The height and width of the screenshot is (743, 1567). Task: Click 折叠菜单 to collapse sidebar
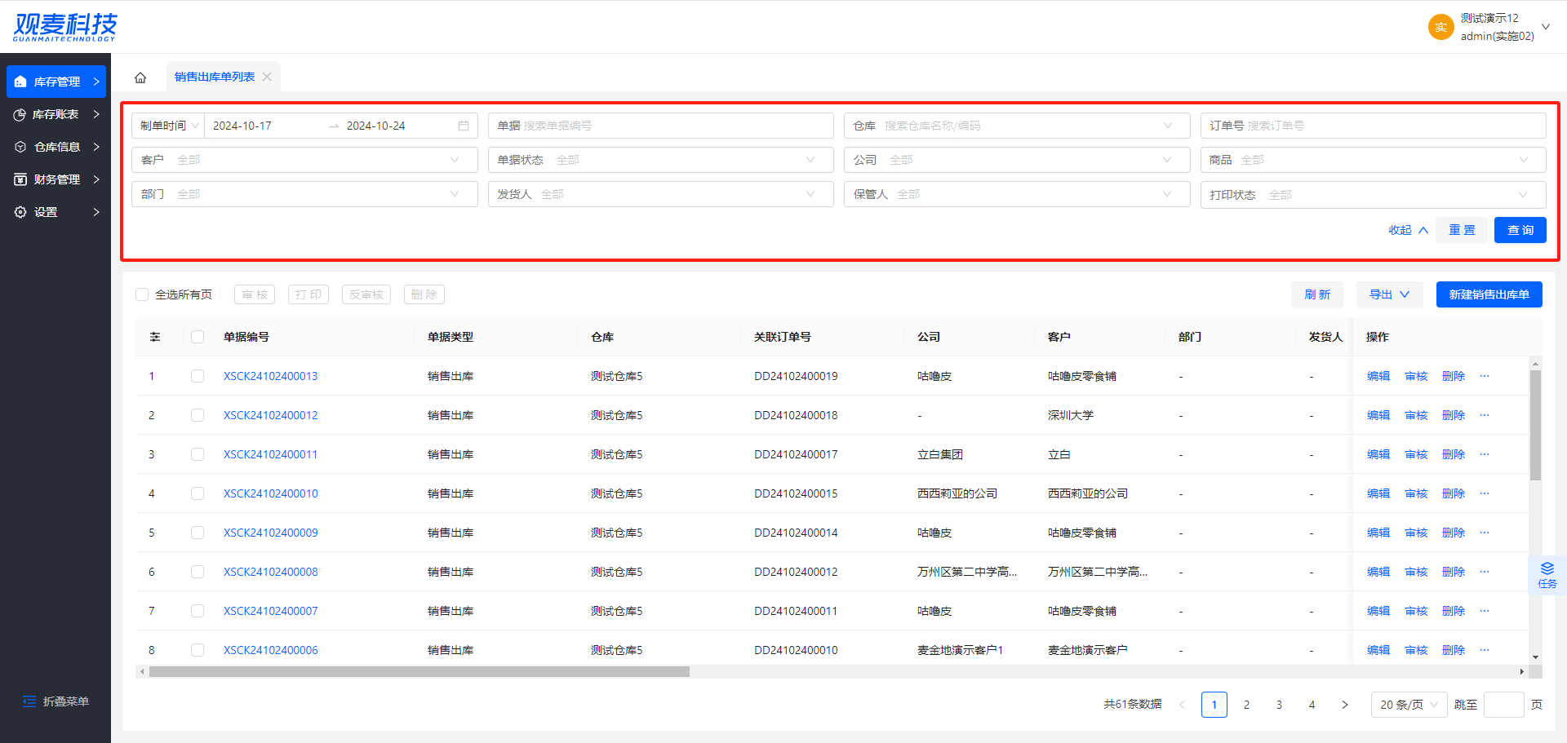[x=55, y=701]
